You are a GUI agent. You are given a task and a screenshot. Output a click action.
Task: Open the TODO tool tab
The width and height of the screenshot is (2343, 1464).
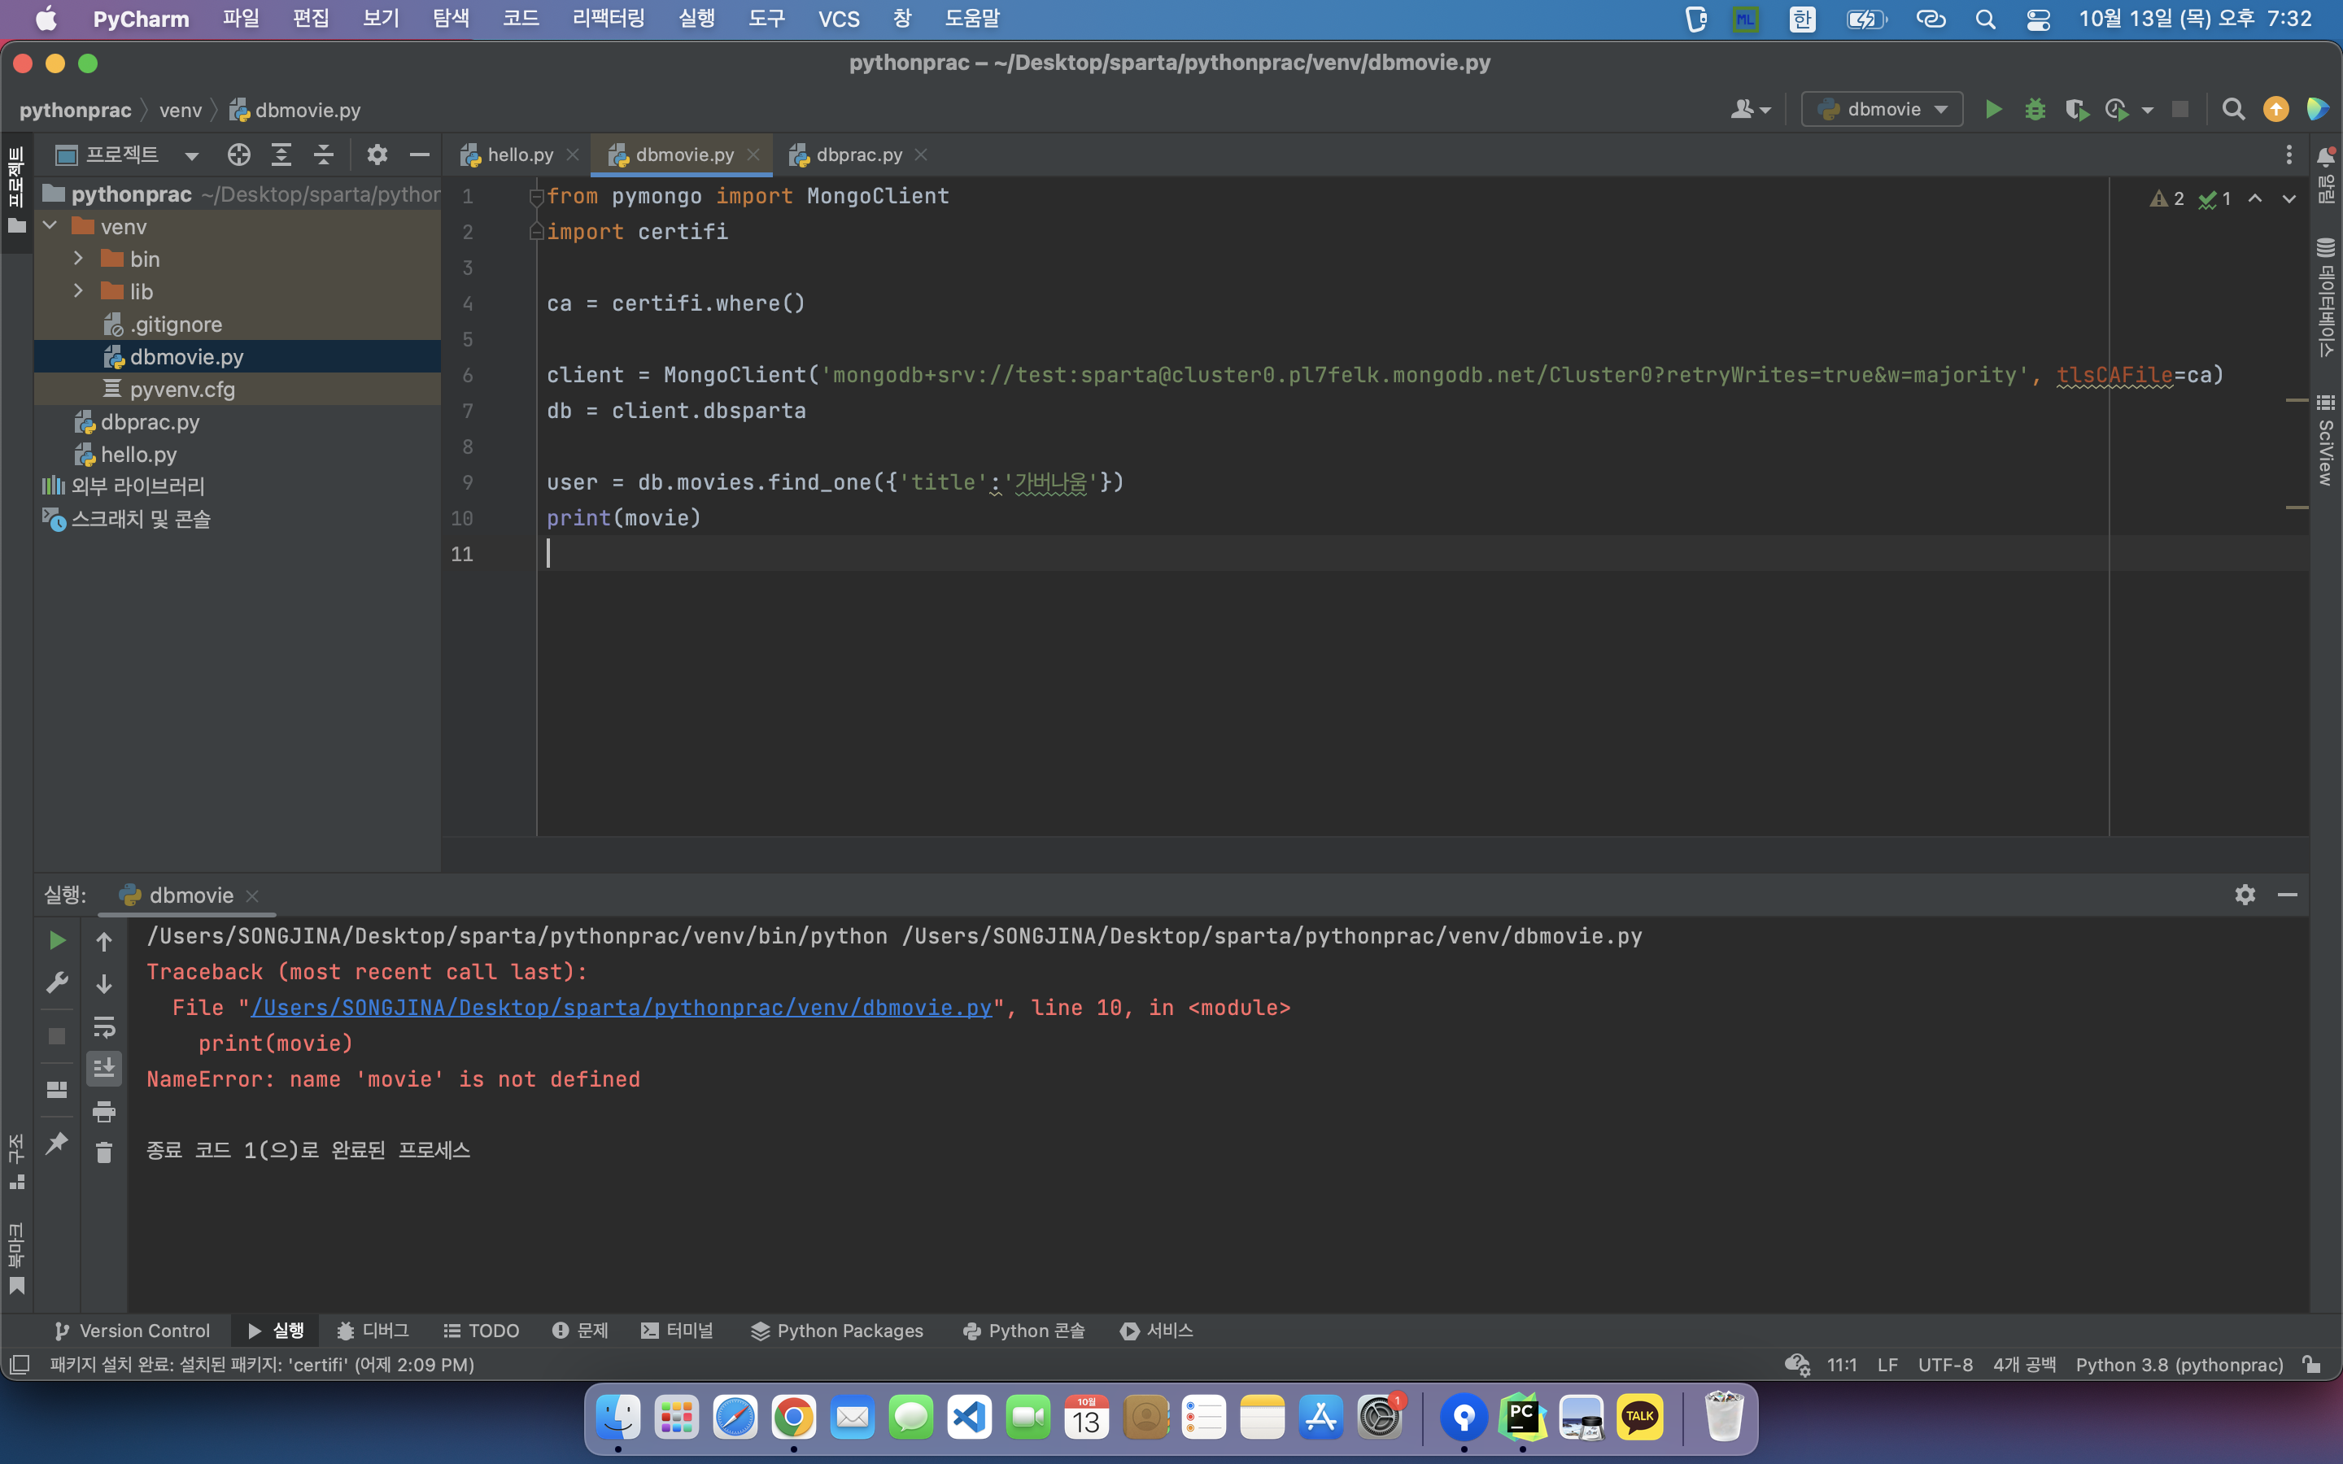point(482,1331)
